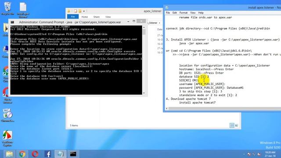Click the "5 items" status text in Explorer
Viewport: 281px width, 158px height.
point(74,126)
